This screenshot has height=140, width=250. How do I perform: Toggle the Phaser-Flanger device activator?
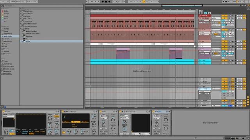pyautogui.click(x=63, y=112)
